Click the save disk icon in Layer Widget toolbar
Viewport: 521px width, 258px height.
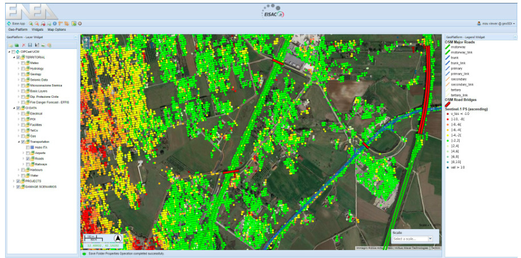click(x=30, y=45)
